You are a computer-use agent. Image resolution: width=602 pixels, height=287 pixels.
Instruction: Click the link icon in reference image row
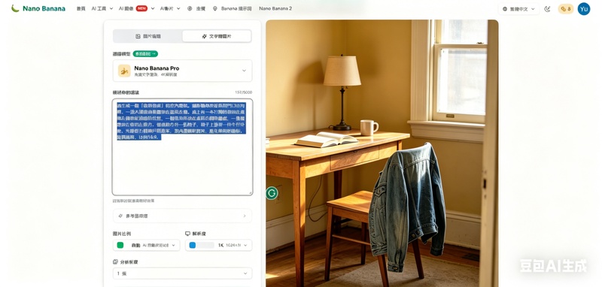[x=121, y=216]
